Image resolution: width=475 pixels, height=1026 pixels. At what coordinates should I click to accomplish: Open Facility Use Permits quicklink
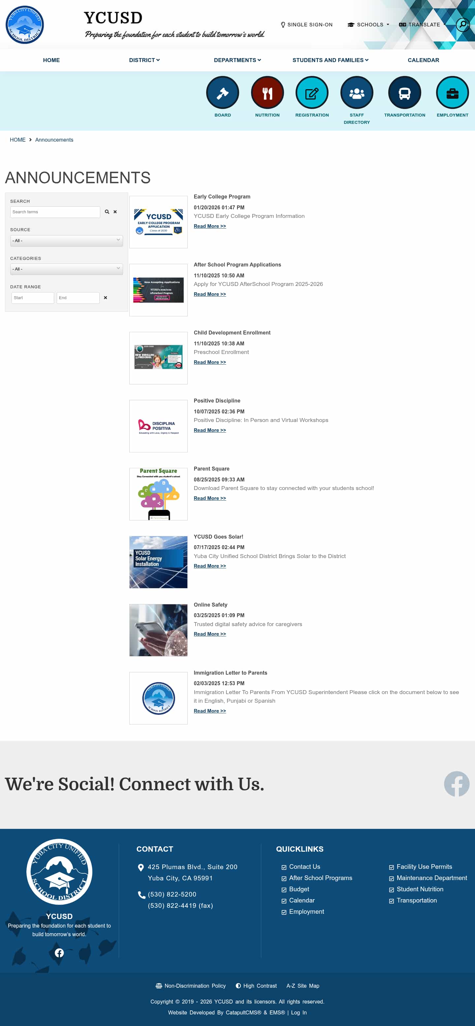[424, 867]
